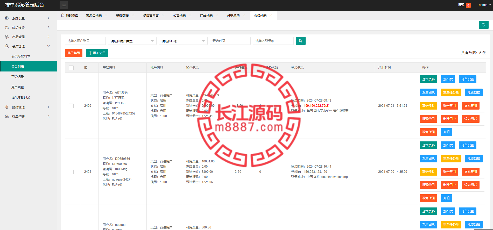Image resolution: width=493 pixels, height=230 pixels.
Task: Switch to 多语言内容 tab
Action: coord(151,16)
